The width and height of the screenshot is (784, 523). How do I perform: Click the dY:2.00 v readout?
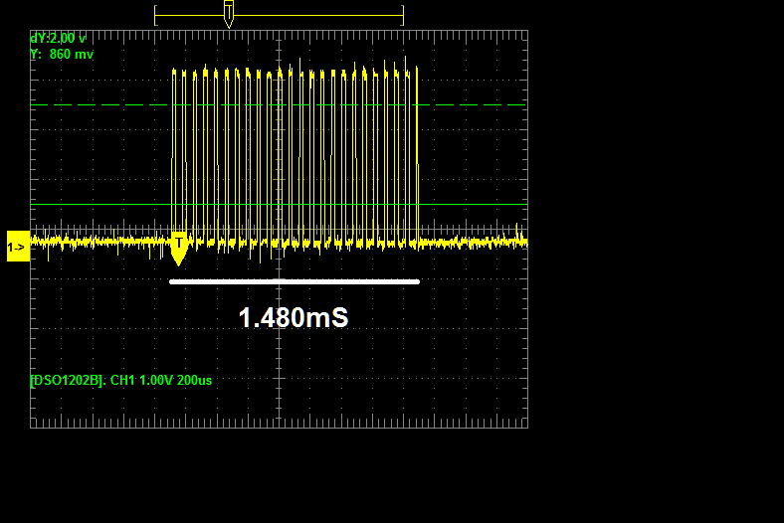(x=58, y=39)
